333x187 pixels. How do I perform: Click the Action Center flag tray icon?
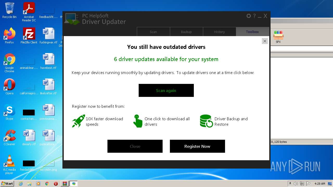[x=308, y=184]
